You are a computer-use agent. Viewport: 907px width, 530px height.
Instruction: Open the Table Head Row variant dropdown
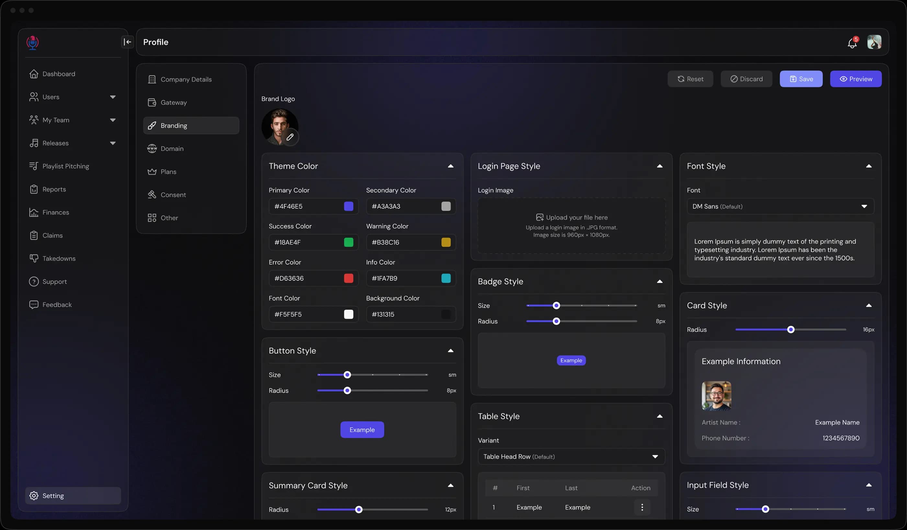point(571,456)
